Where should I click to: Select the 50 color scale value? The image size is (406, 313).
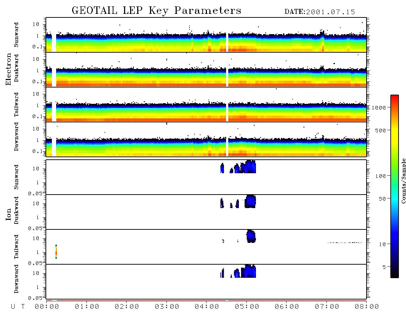(382, 199)
